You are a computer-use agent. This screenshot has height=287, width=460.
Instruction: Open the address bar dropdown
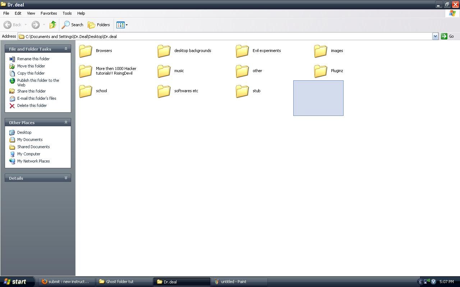[x=435, y=36]
